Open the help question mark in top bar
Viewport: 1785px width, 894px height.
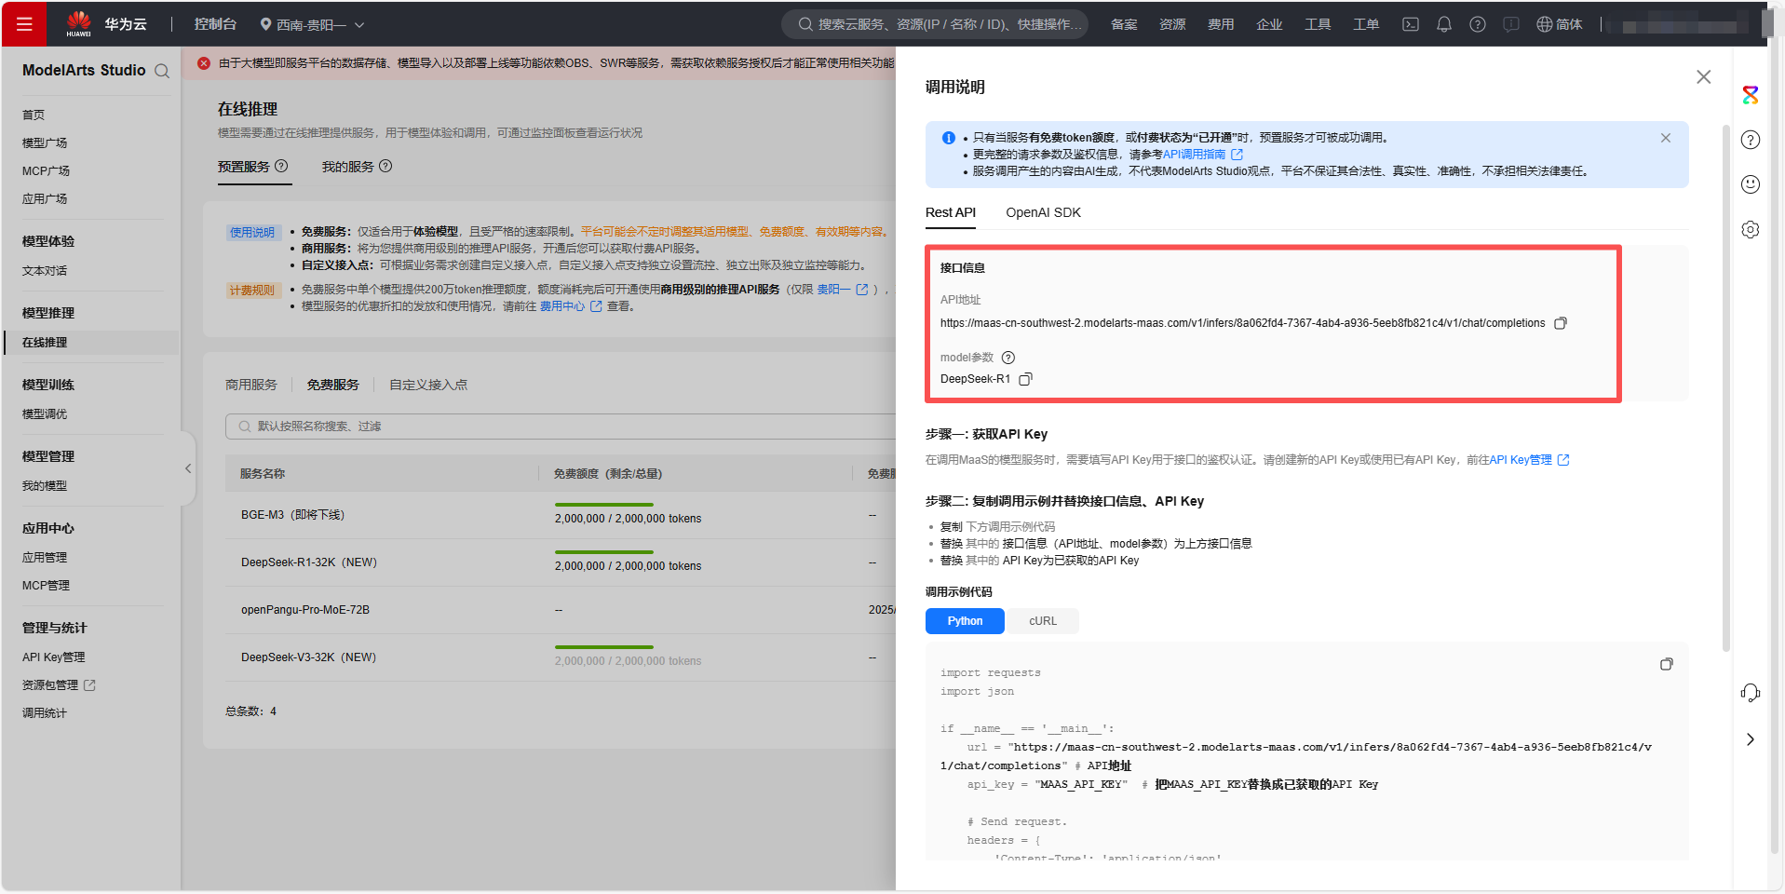1478,24
